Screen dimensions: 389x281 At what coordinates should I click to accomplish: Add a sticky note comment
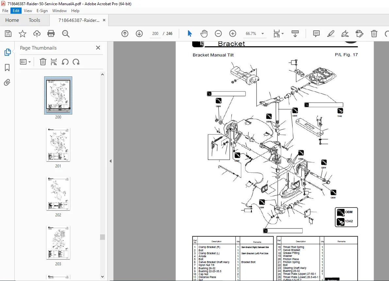point(316,33)
